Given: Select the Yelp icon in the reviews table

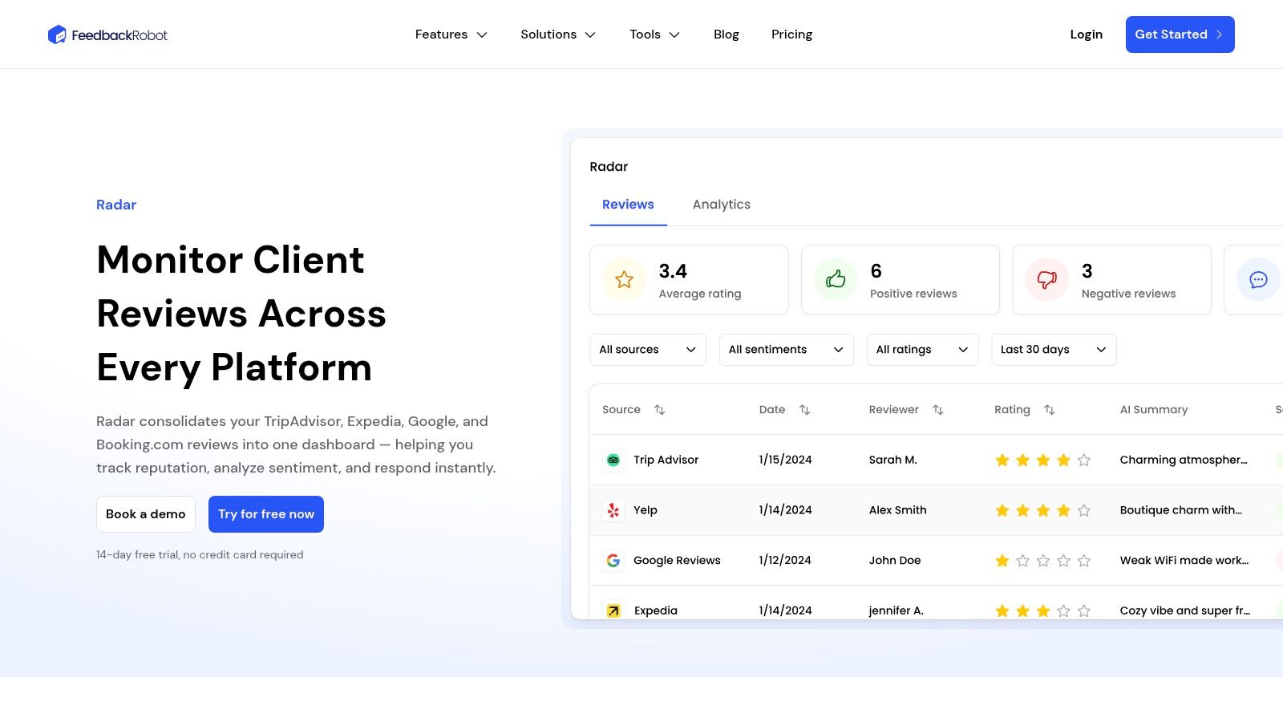Looking at the screenshot, I should coord(613,510).
